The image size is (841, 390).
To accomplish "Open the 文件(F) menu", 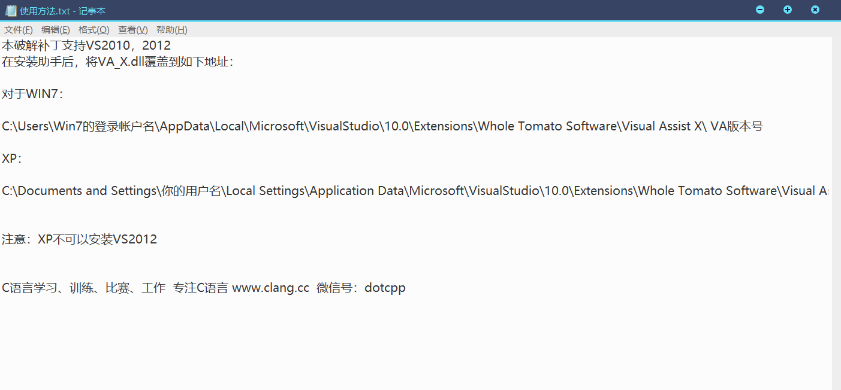I will tap(19, 30).
